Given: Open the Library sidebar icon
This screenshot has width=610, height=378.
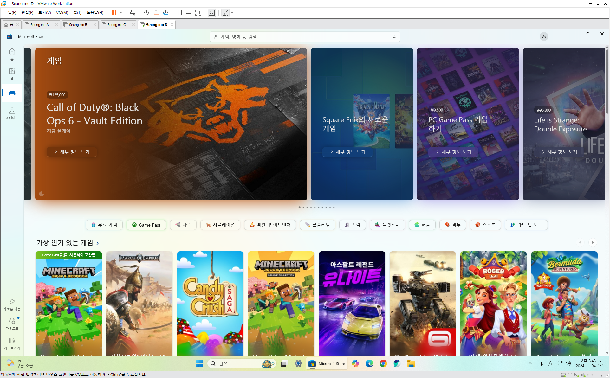Looking at the screenshot, I should coord(12,343).
